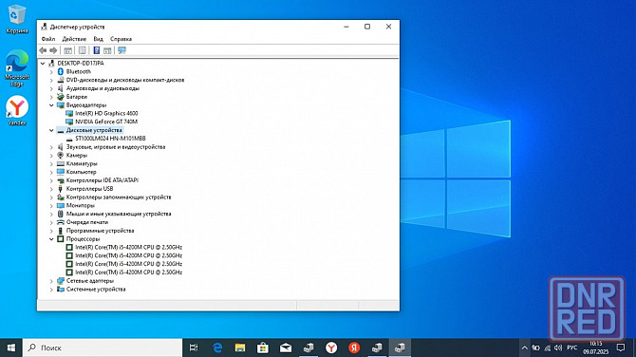Open the red Я Yandex taskbar icon

tap(354, 348)
